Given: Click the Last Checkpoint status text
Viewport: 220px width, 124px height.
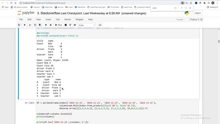Looking at the screenshot, I should click(92, 13).
